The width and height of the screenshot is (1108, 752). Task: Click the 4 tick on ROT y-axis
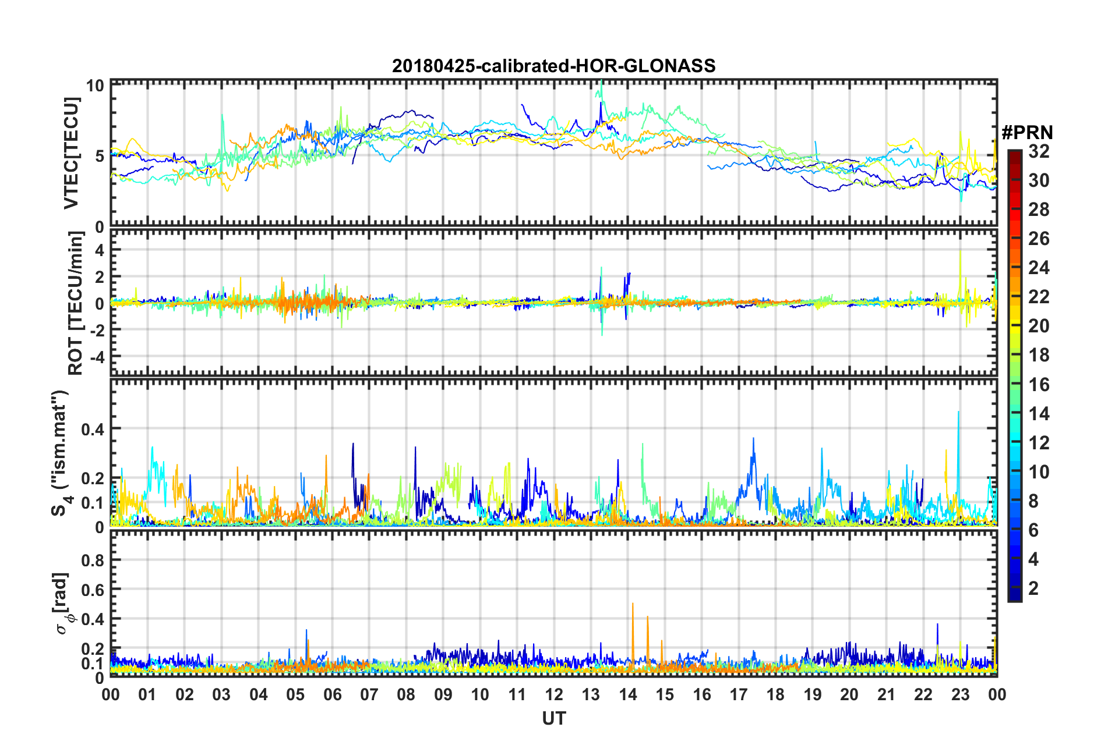[x=100, y=250]
